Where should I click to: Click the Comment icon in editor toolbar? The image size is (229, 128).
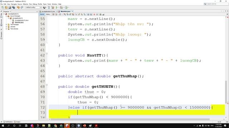(x=101, y=14)
